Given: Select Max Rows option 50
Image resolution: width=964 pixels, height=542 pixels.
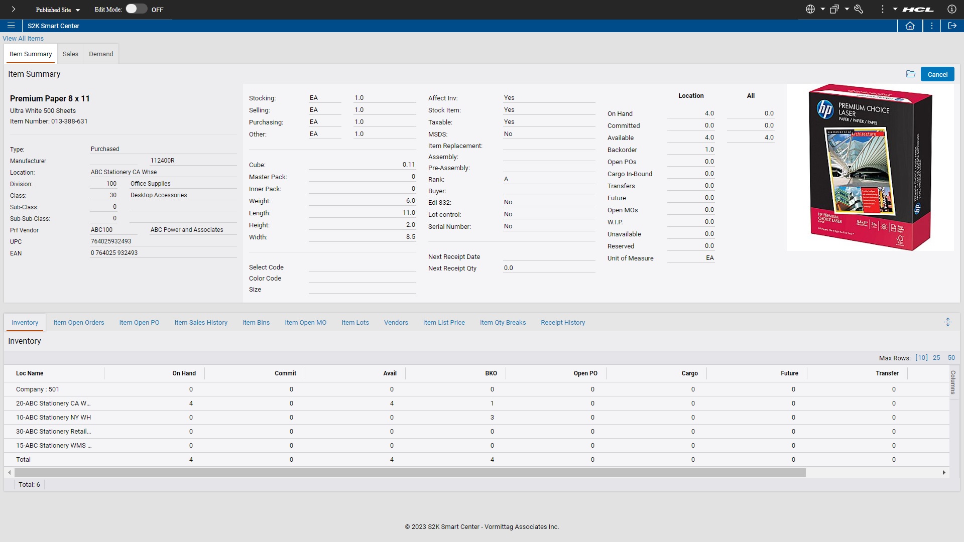Looking at the screenshot, I should [951, 358].
